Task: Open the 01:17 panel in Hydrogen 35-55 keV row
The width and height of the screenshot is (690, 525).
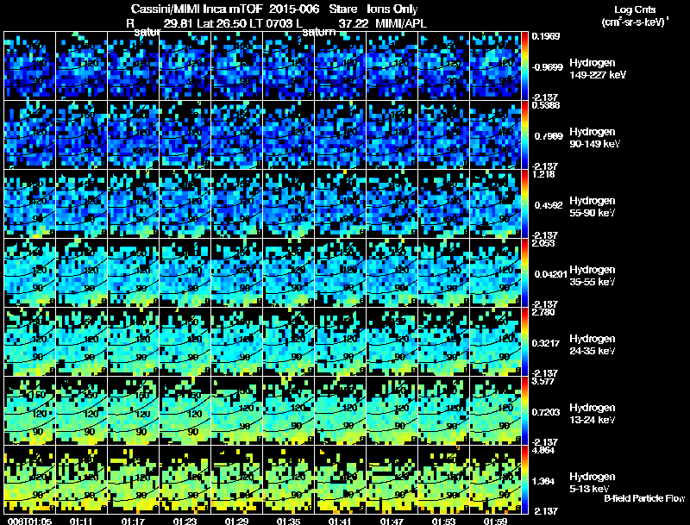Action: (x=133, y=272)
